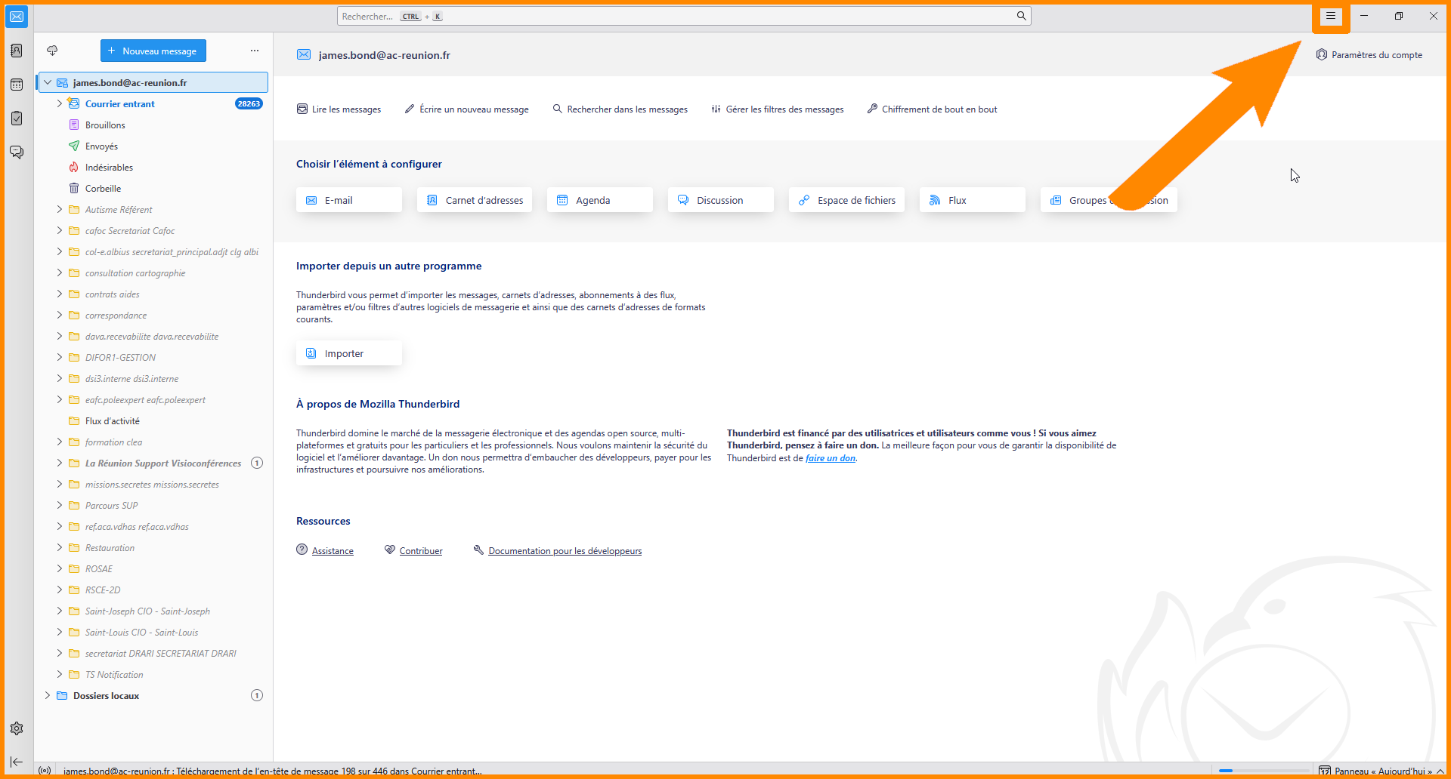Click the Get Messages cloud icon
This screenshot has height=779, width=1451.
(x=52, y=51)
